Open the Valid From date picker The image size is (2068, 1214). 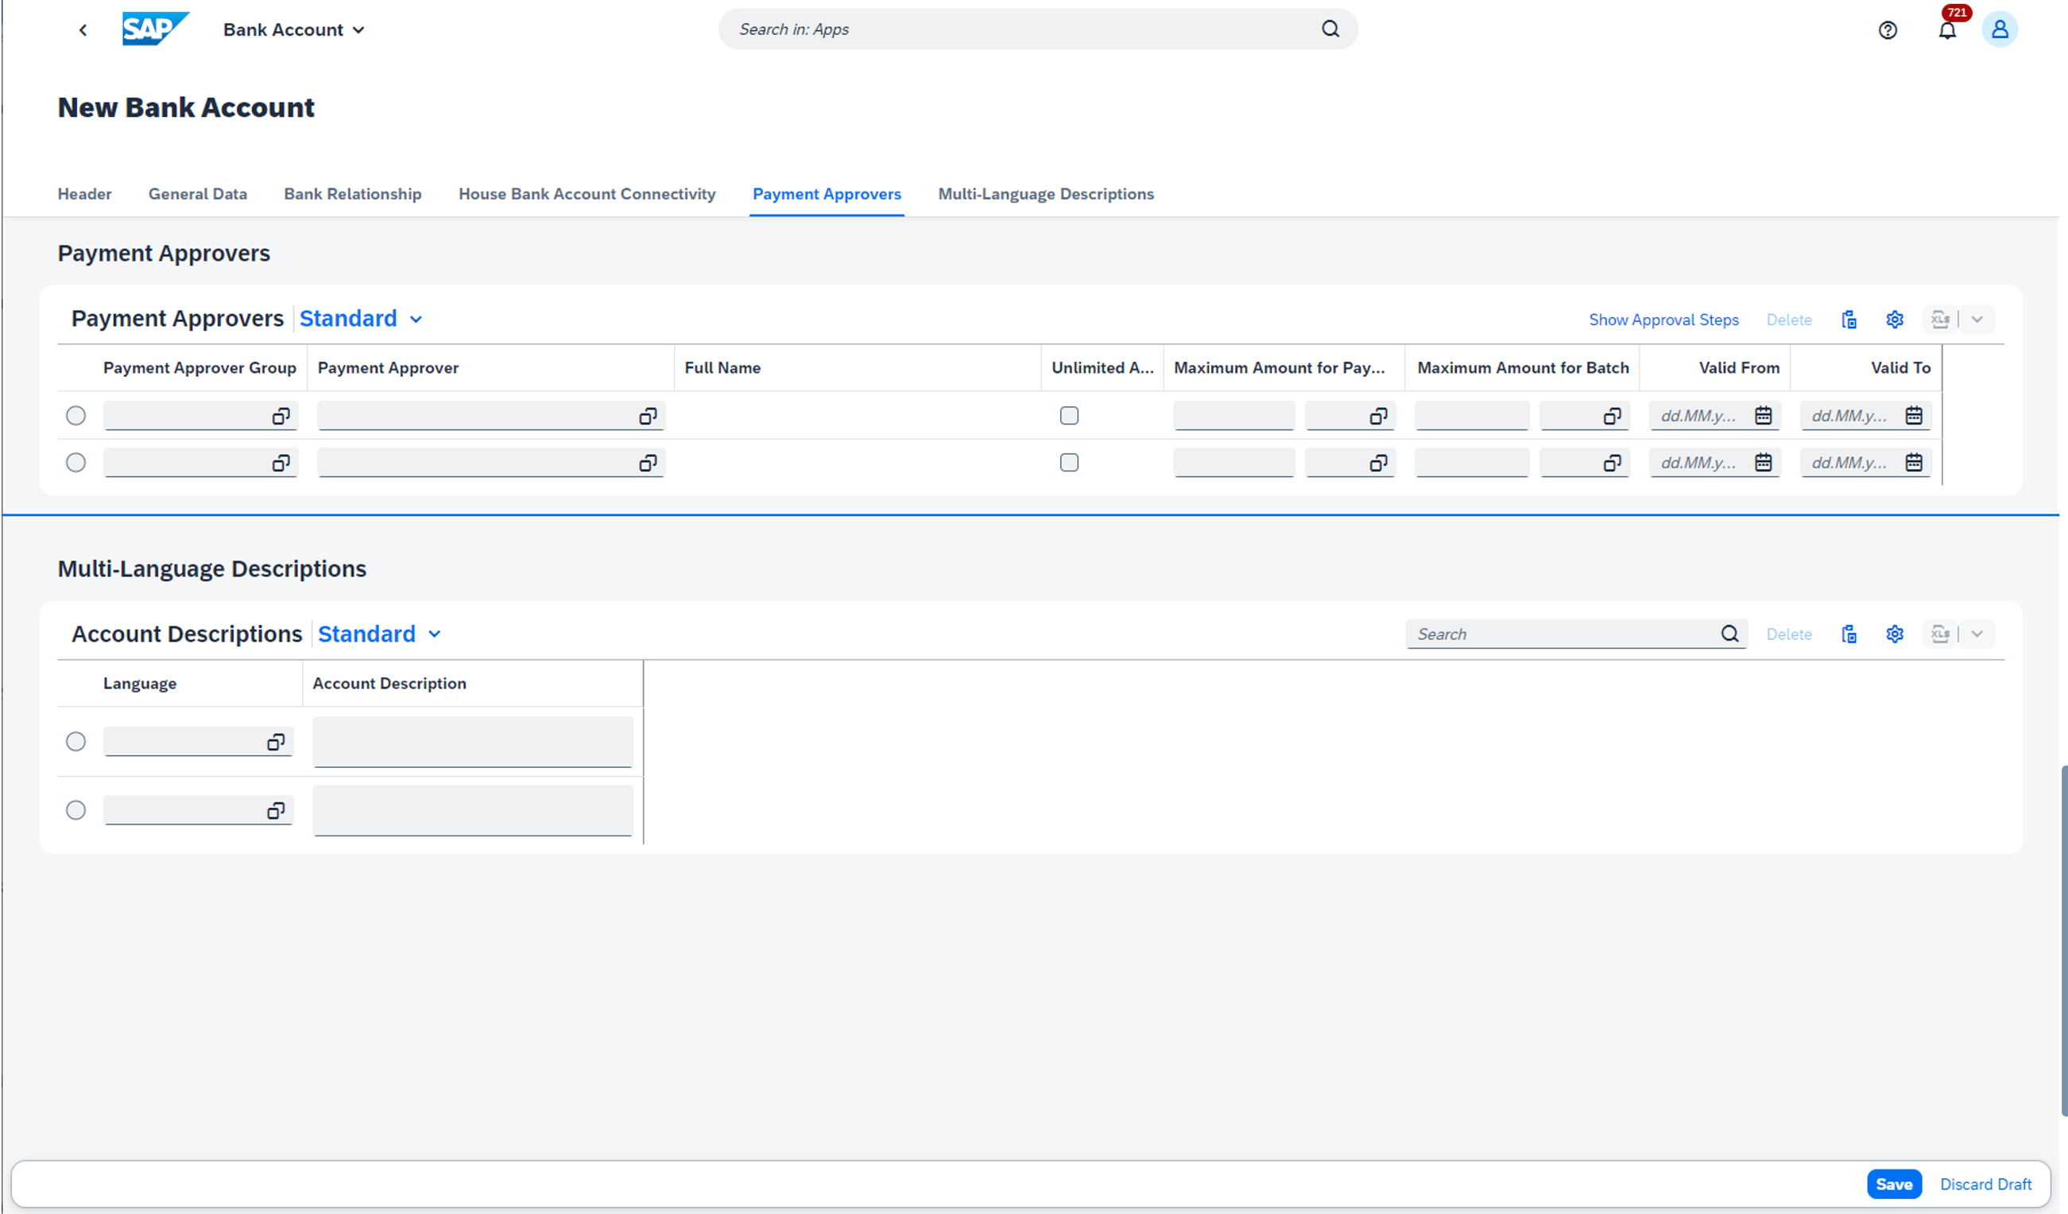tap(1764, 415)
